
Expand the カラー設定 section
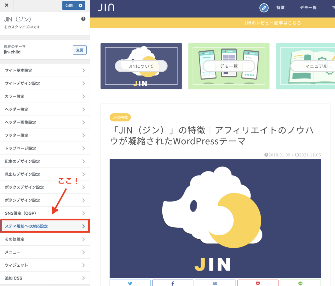click(x=45, y=96)
